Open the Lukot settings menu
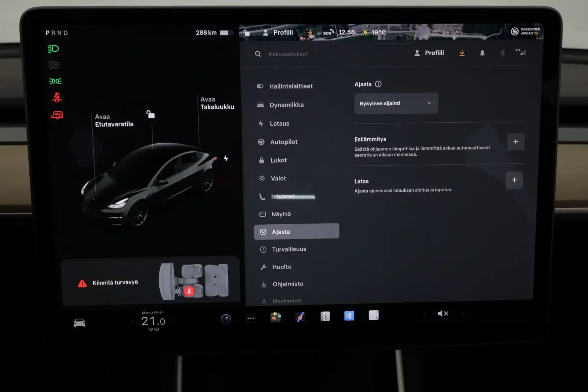This screenshot has width=588, height=392. coord(273,160)
